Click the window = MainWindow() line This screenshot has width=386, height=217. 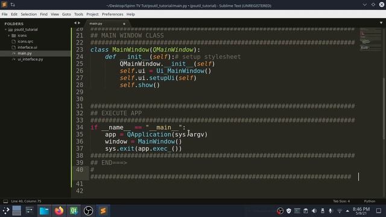[144, 142]
